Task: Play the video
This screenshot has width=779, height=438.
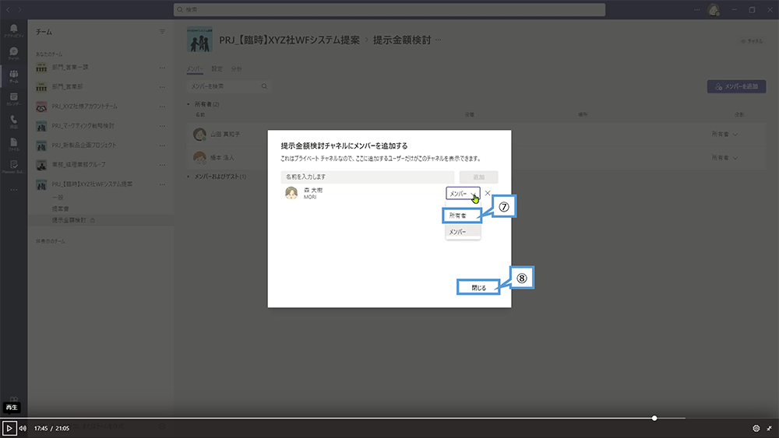Action: point(9,428)
